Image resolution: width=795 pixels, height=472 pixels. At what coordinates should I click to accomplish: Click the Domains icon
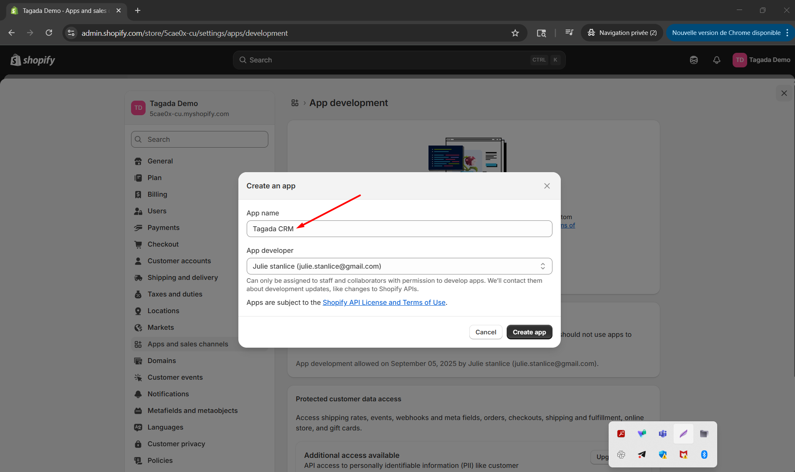click(x=138, y=361)
